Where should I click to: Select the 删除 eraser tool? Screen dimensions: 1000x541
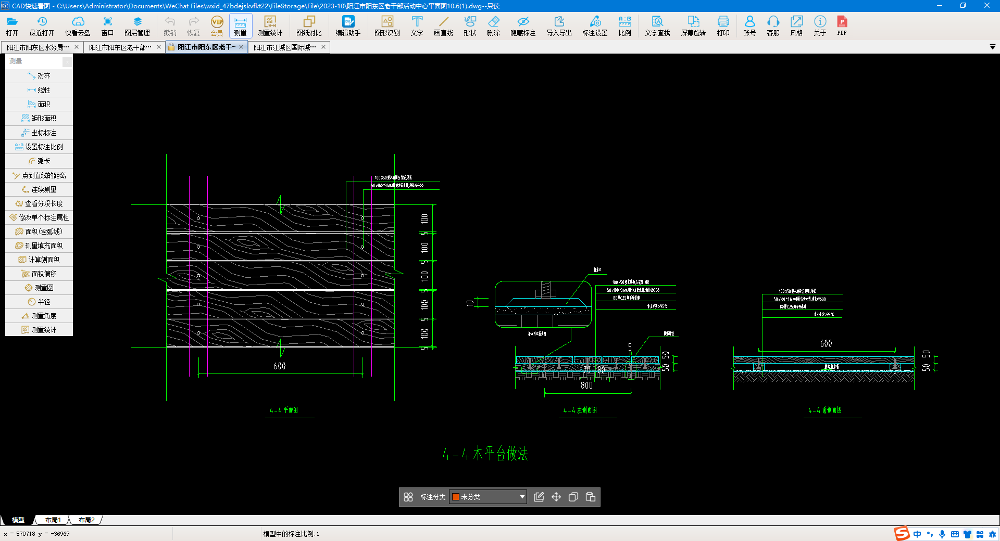[x=493, y=25]
